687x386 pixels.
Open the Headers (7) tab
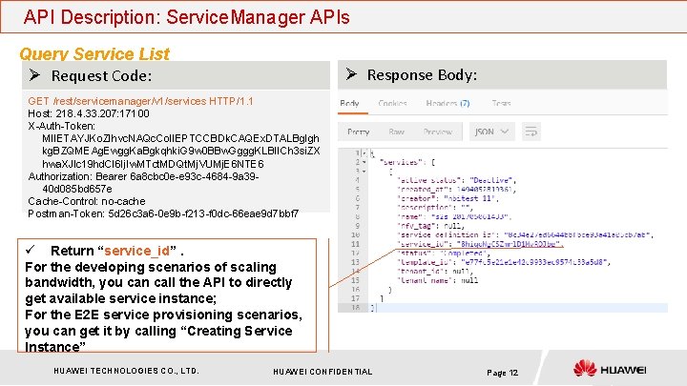pos(448,103)
